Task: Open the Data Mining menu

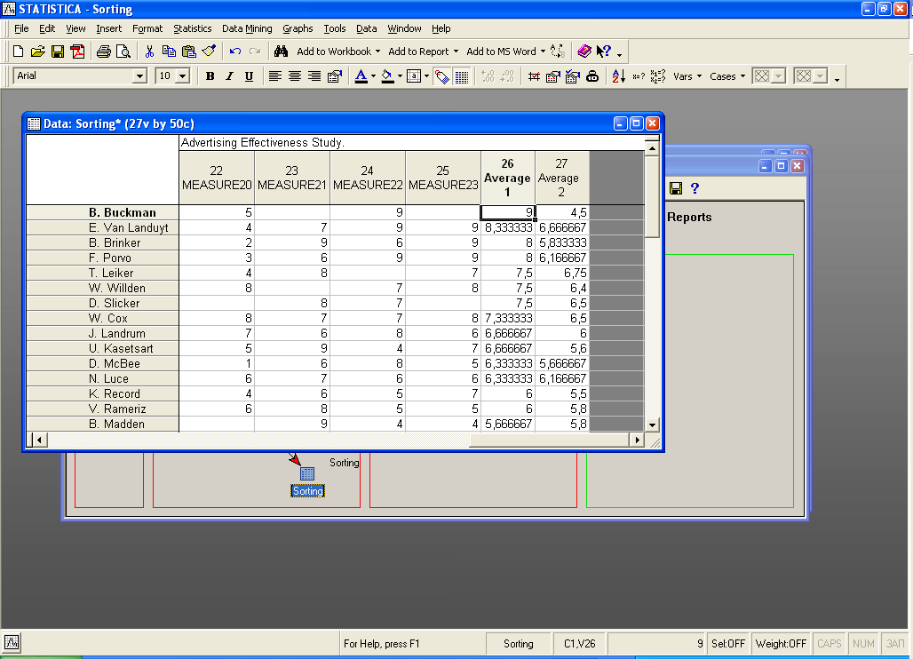Action: point(247,28)
